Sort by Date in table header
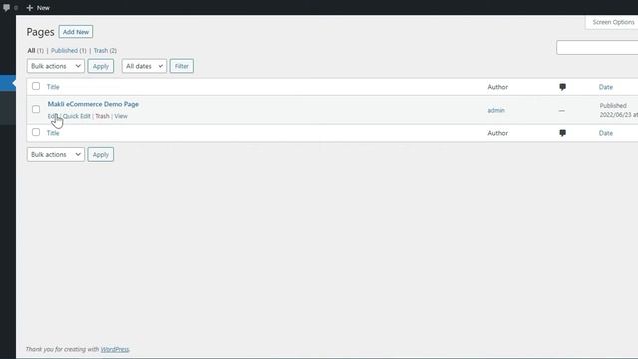This screenshot has height=359, width=638. (x=606, y=87)
